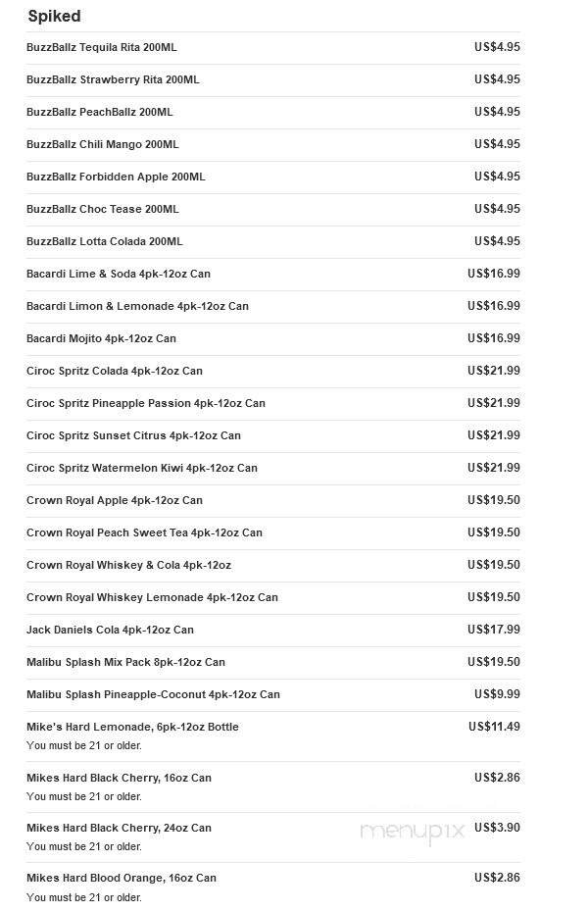Open Mikes Hard Blood Orange 16oz Can
This screenshot has height=912, width=588.
(x=121, y=878)
